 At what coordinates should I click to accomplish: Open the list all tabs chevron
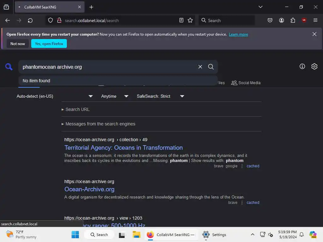coord(260,7)
